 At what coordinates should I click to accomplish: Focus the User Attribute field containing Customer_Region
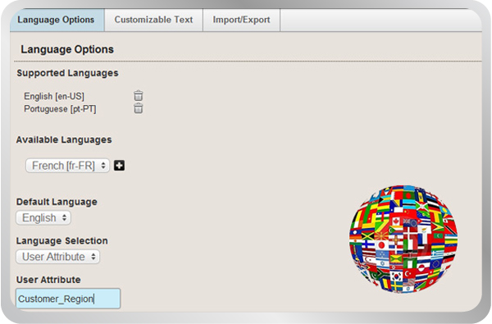coord(68,299)
